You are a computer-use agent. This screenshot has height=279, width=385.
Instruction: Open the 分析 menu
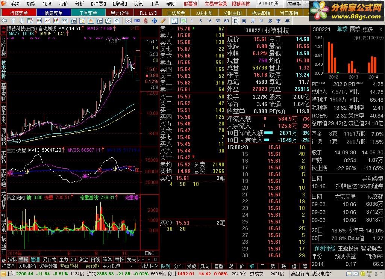(x=79, y=4)
